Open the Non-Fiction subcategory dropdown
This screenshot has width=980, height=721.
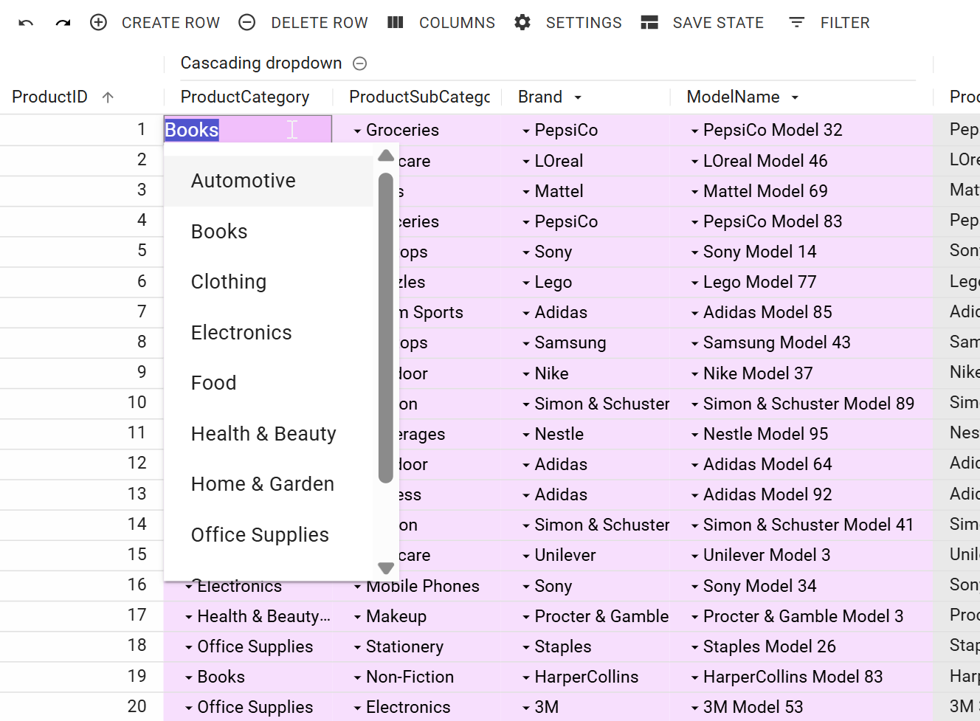click(x=357, y=677)
